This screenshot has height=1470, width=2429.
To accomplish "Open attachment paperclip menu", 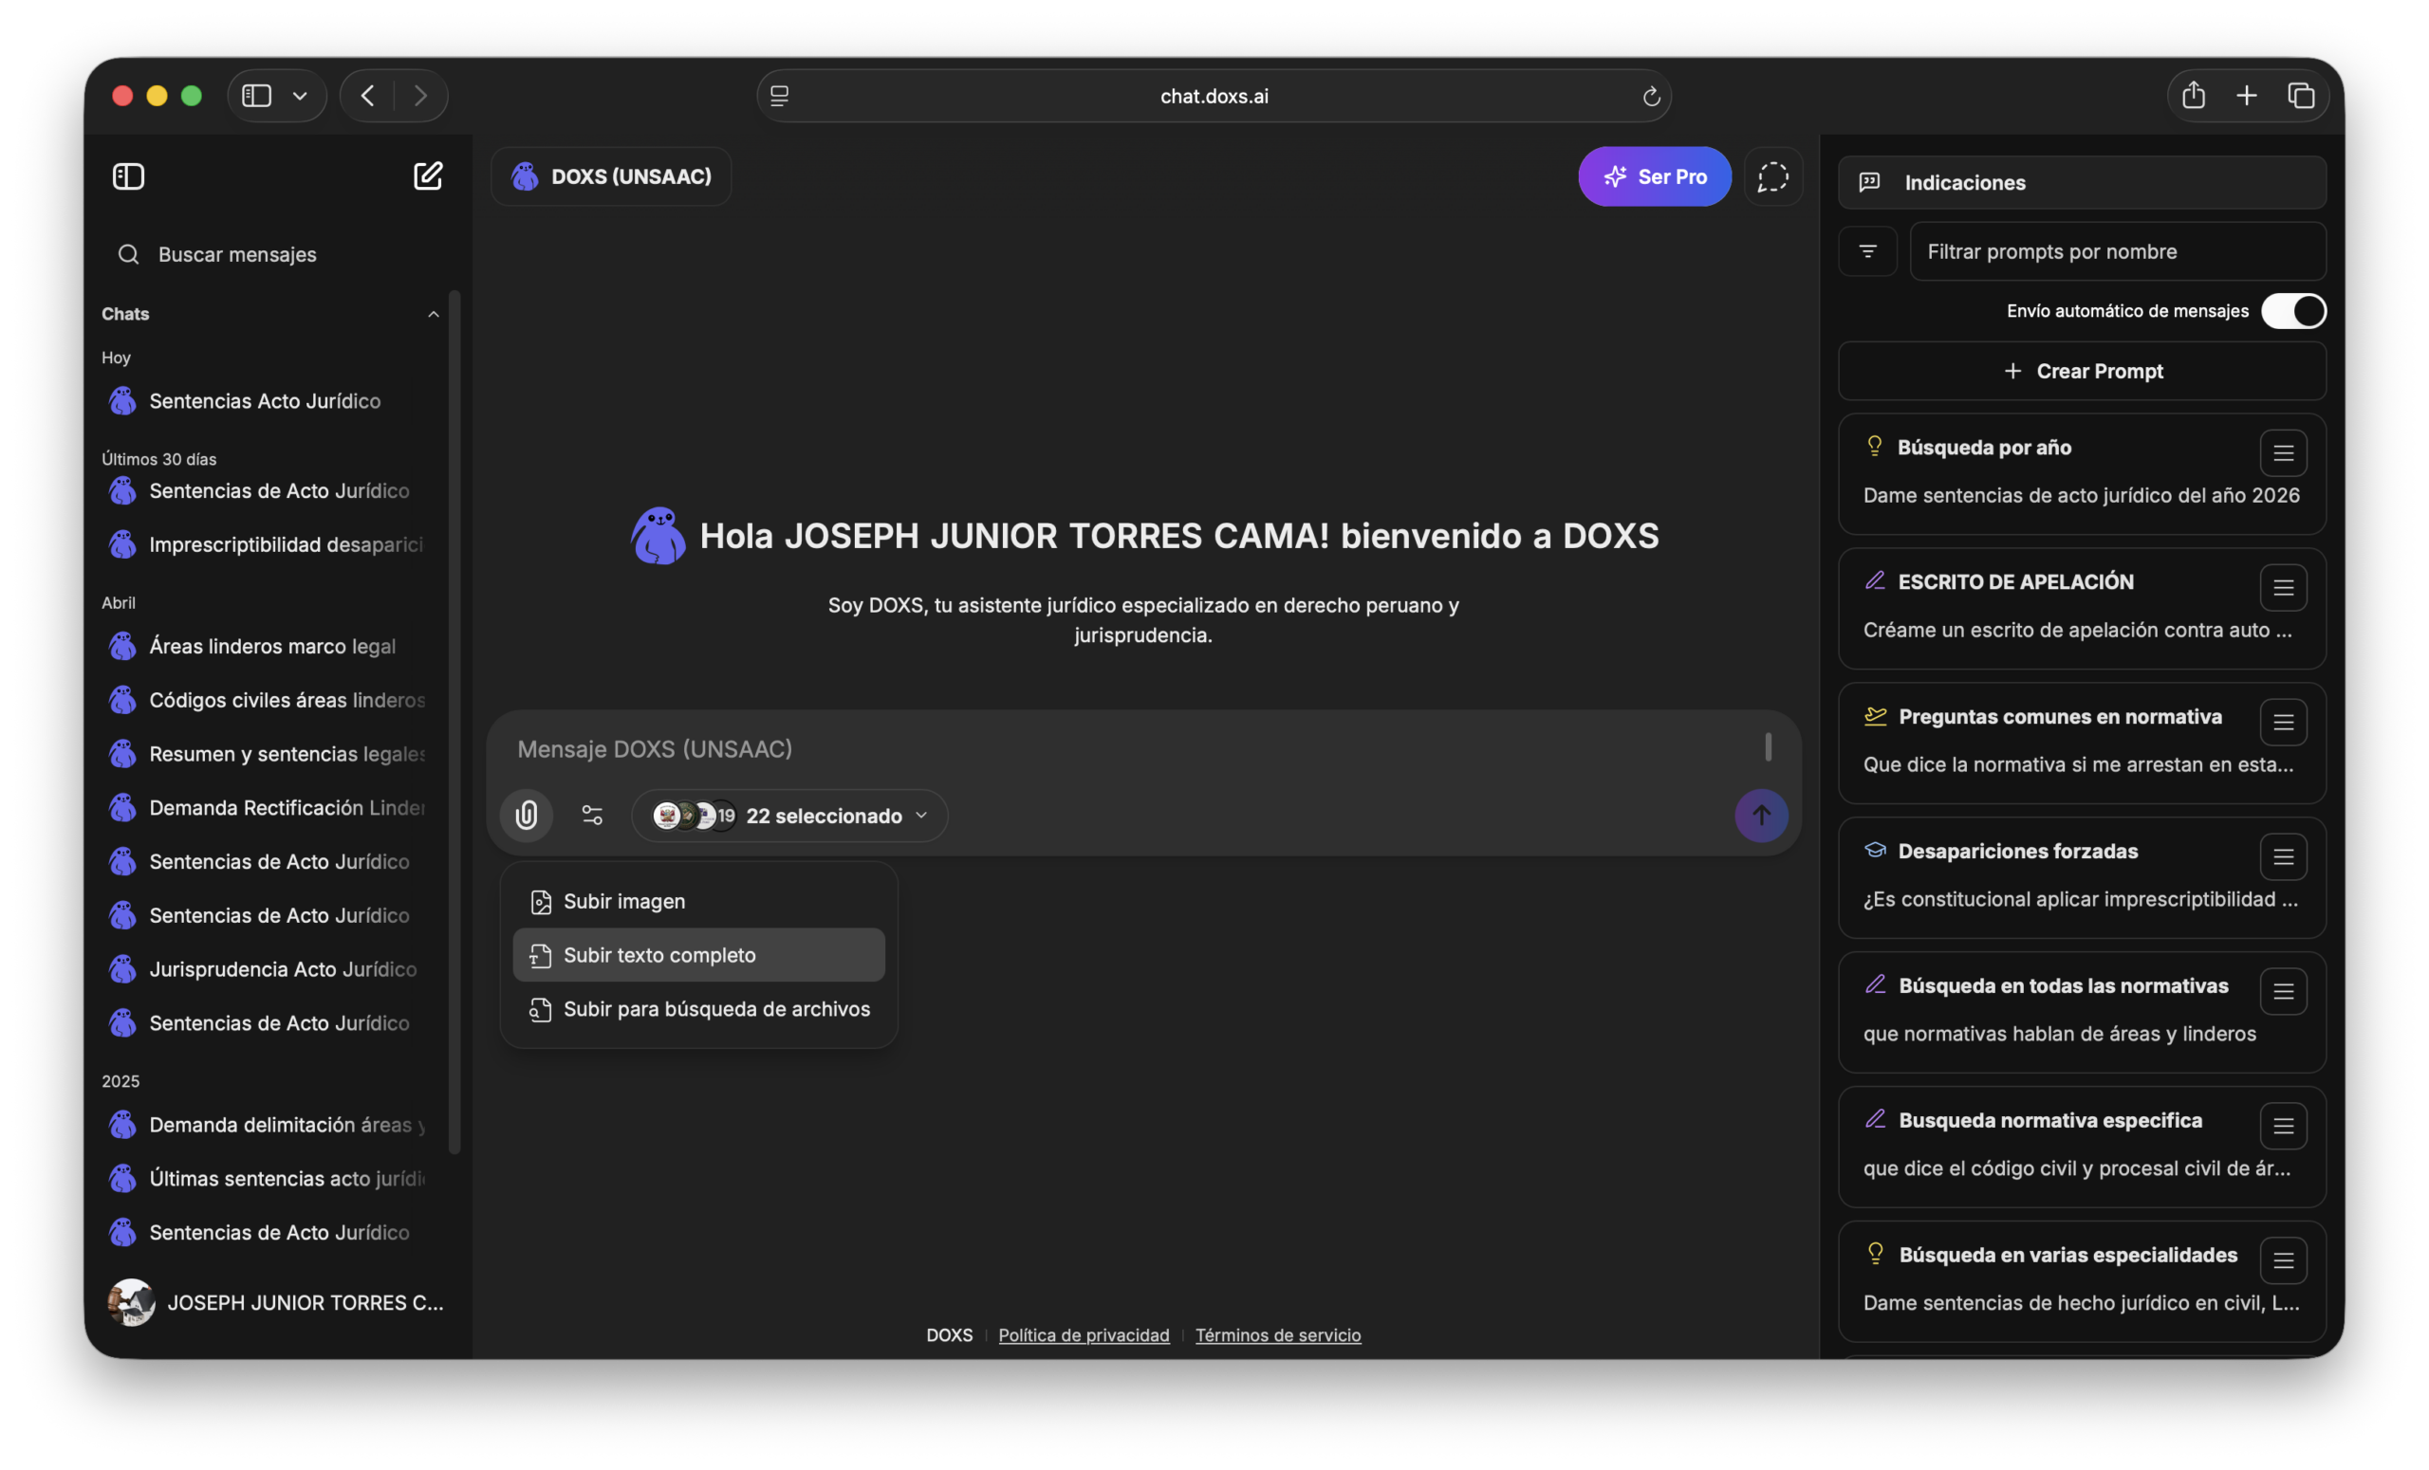I will [x=527, y=815].
